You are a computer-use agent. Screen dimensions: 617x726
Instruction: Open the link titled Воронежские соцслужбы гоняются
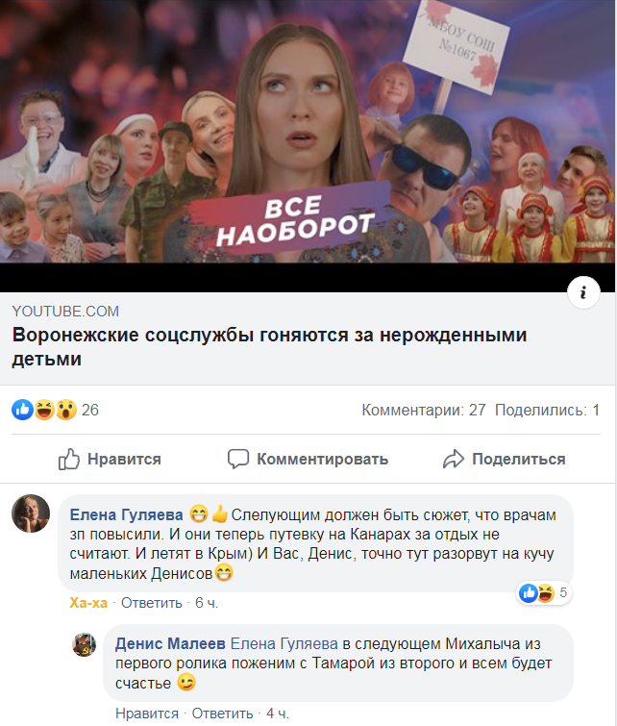point(269,346)
